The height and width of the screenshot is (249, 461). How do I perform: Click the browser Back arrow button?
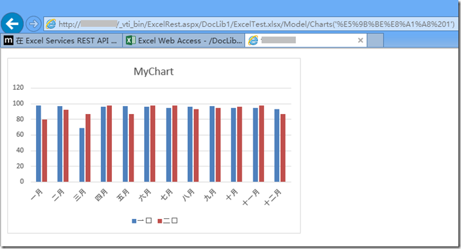click(12, 24)
